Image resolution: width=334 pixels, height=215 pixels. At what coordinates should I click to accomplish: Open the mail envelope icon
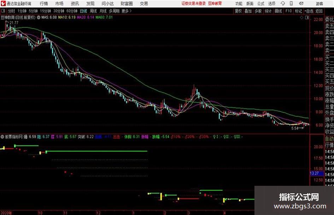pos(301,4)
